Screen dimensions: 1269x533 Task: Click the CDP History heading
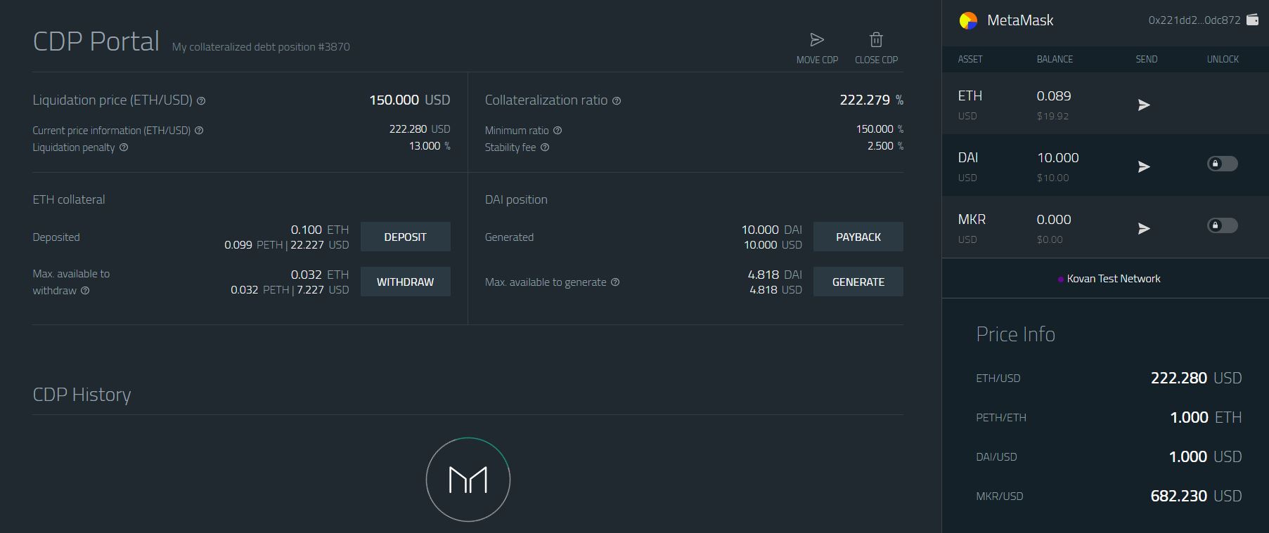82,395
